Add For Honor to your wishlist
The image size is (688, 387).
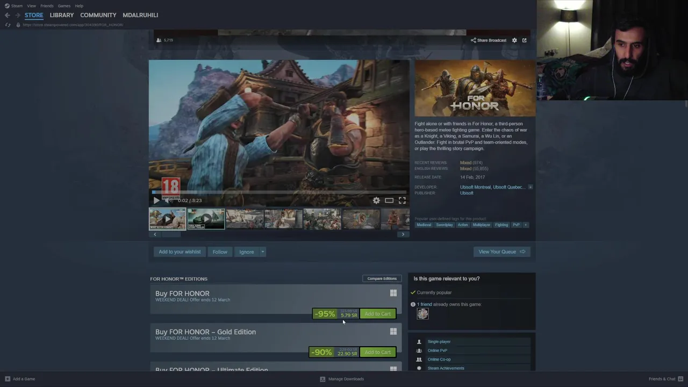180,252
